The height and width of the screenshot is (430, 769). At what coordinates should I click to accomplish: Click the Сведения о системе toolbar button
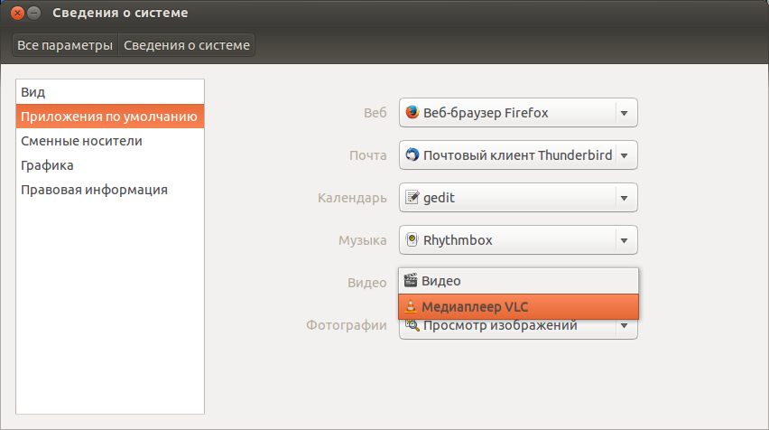click(187, 45)
